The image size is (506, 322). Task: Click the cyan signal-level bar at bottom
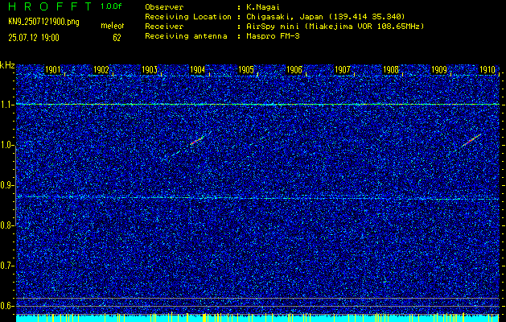pos(257,318)
